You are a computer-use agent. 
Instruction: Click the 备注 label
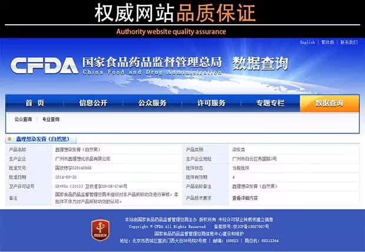click(x=14, y=198)
